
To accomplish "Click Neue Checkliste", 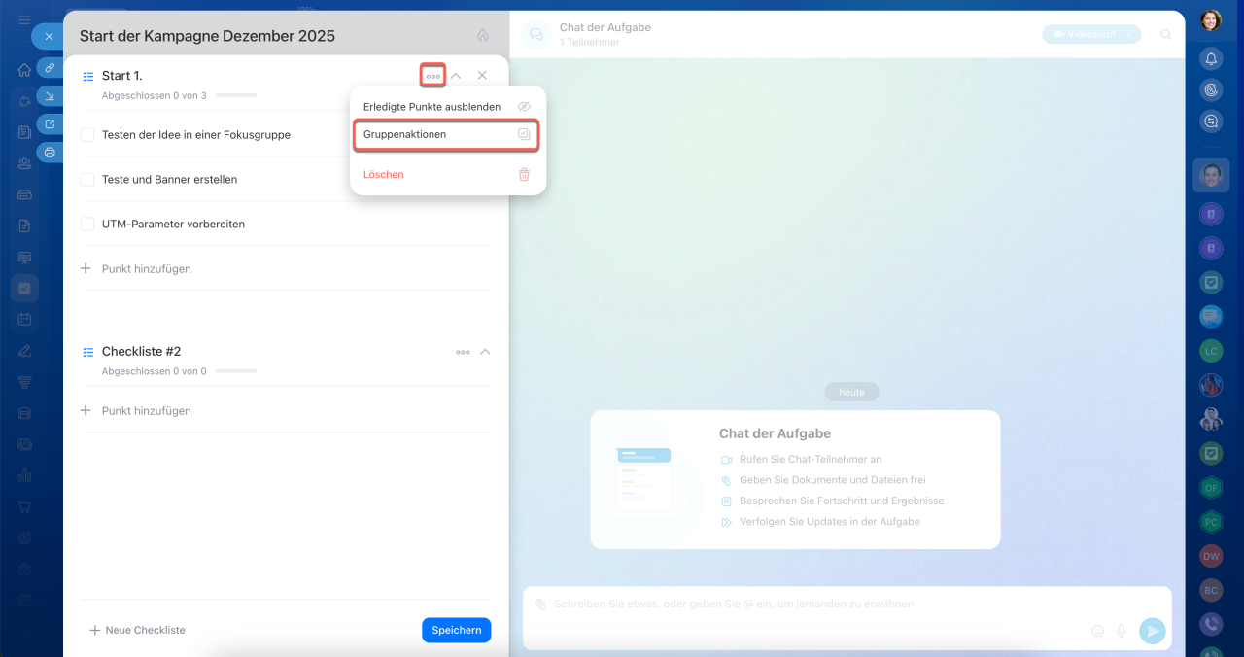I will pos(137,630).
